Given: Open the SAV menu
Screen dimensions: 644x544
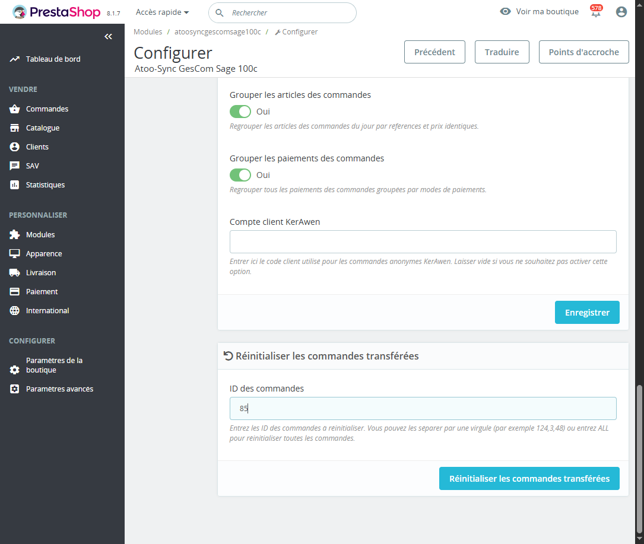Looking at the screenshot, I should pyautogui.click(x=33, y=166).
